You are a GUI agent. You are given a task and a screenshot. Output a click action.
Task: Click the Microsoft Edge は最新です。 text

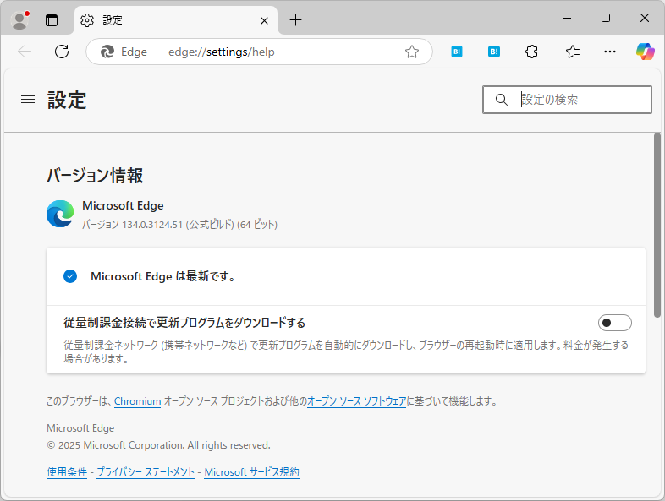(x=163, y=276)
